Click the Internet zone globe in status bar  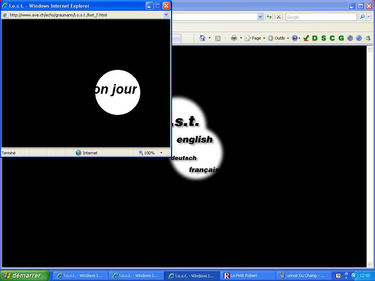[x=78, y=153]
